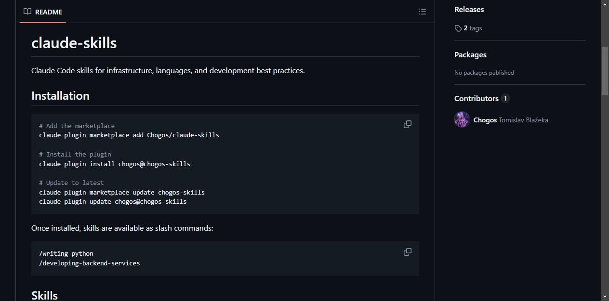Screen dimensions: 609x301
Task: Click the '# Update to latest' comment line
Action: pos(71,183)
